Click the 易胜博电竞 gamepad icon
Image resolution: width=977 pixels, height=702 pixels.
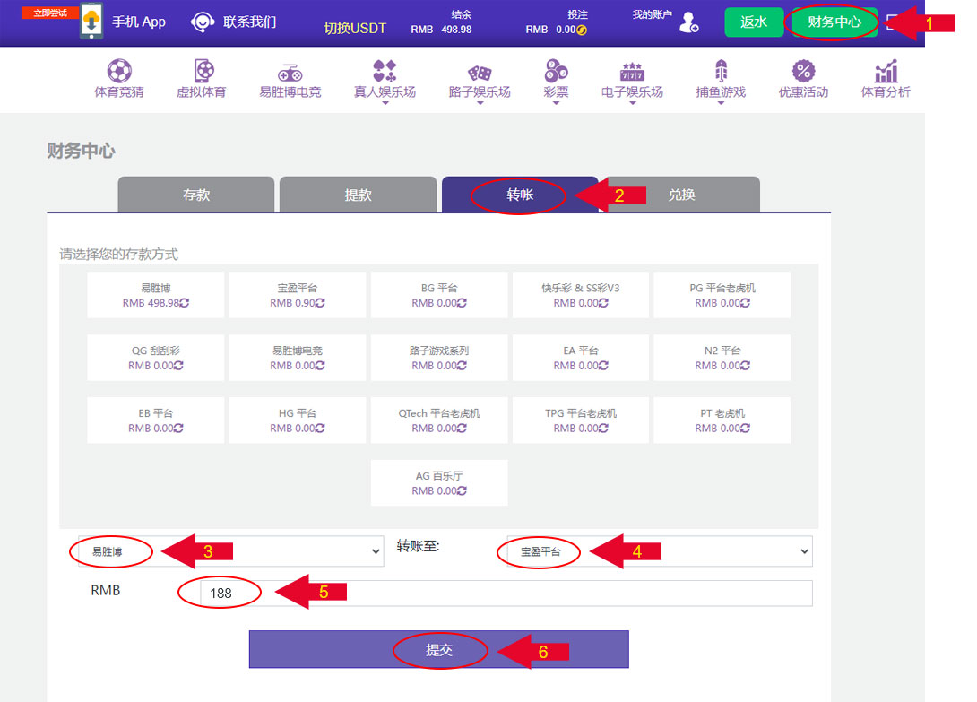point(290,72)
